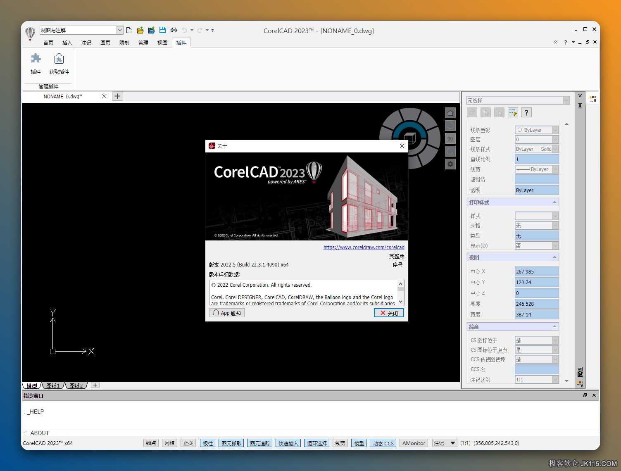The width and height of the screenshot is (621, 471).
Task: Collapse the 打印样式 section
Action: pyautogui.click(x=554, y=202)
